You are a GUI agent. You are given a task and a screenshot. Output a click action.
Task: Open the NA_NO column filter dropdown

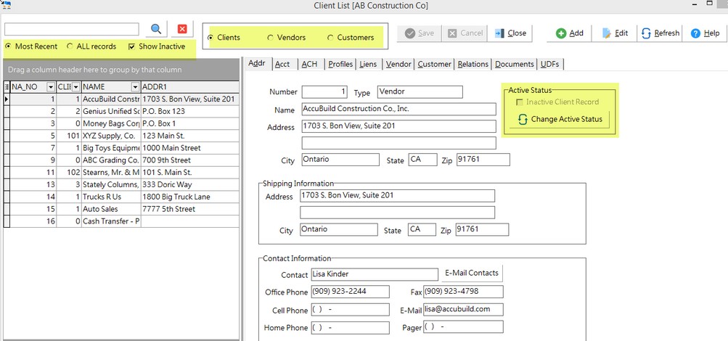50,87
